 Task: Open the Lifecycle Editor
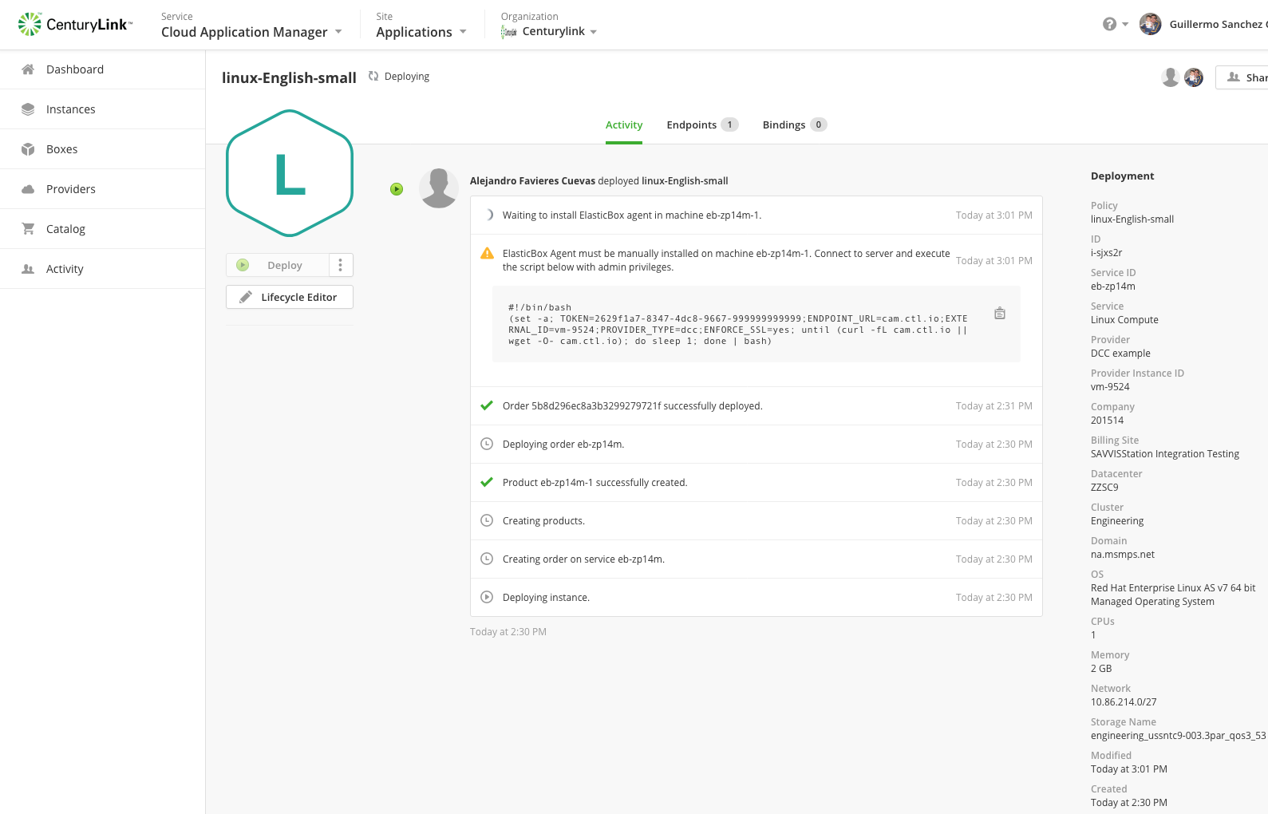coord(290,297)
